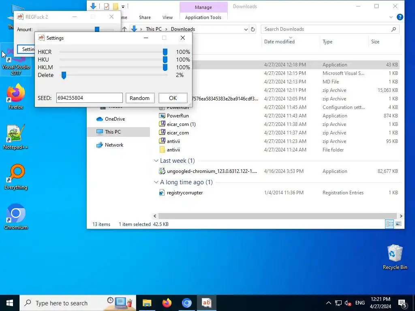The image size is (415, 311).
Task: Adjust the Delete percentage slider
Action: click(x=64, y=75)
